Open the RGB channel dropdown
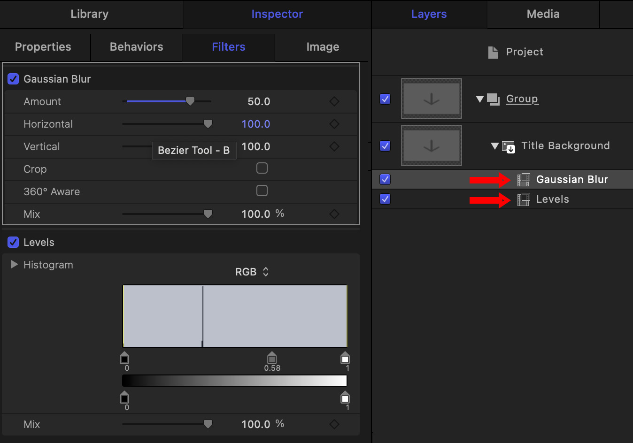The image size is (633, 443). (252, 272)
